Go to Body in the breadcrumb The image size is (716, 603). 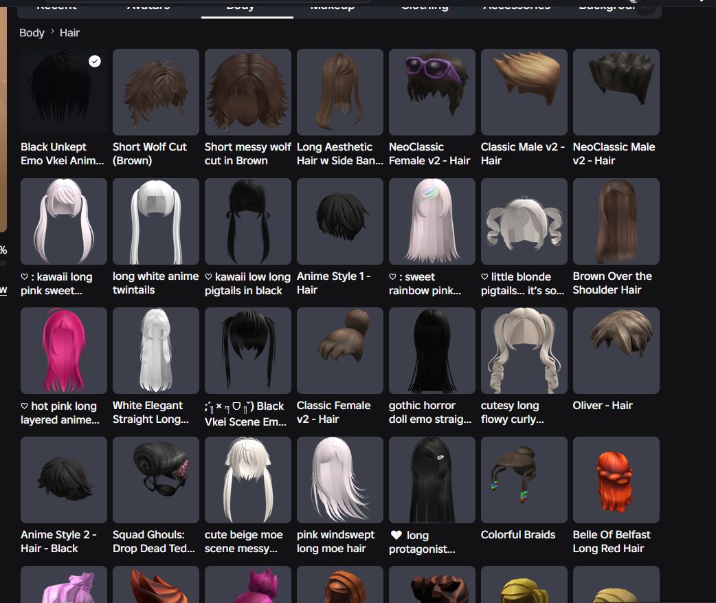pos(32,33)
